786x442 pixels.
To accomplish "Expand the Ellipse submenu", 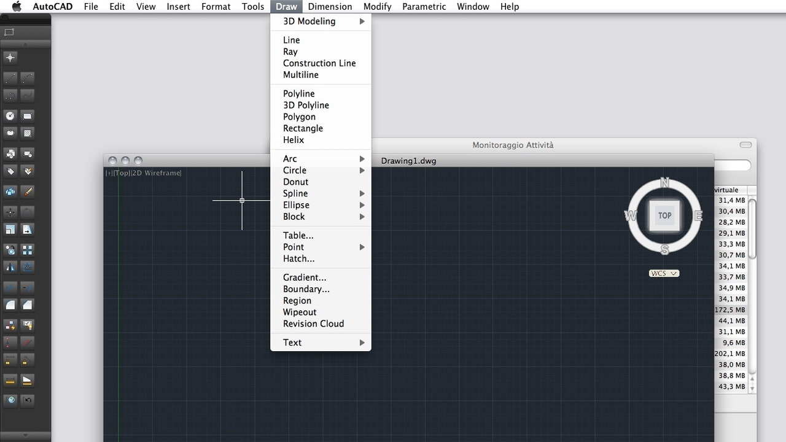I will coord(321,205).
